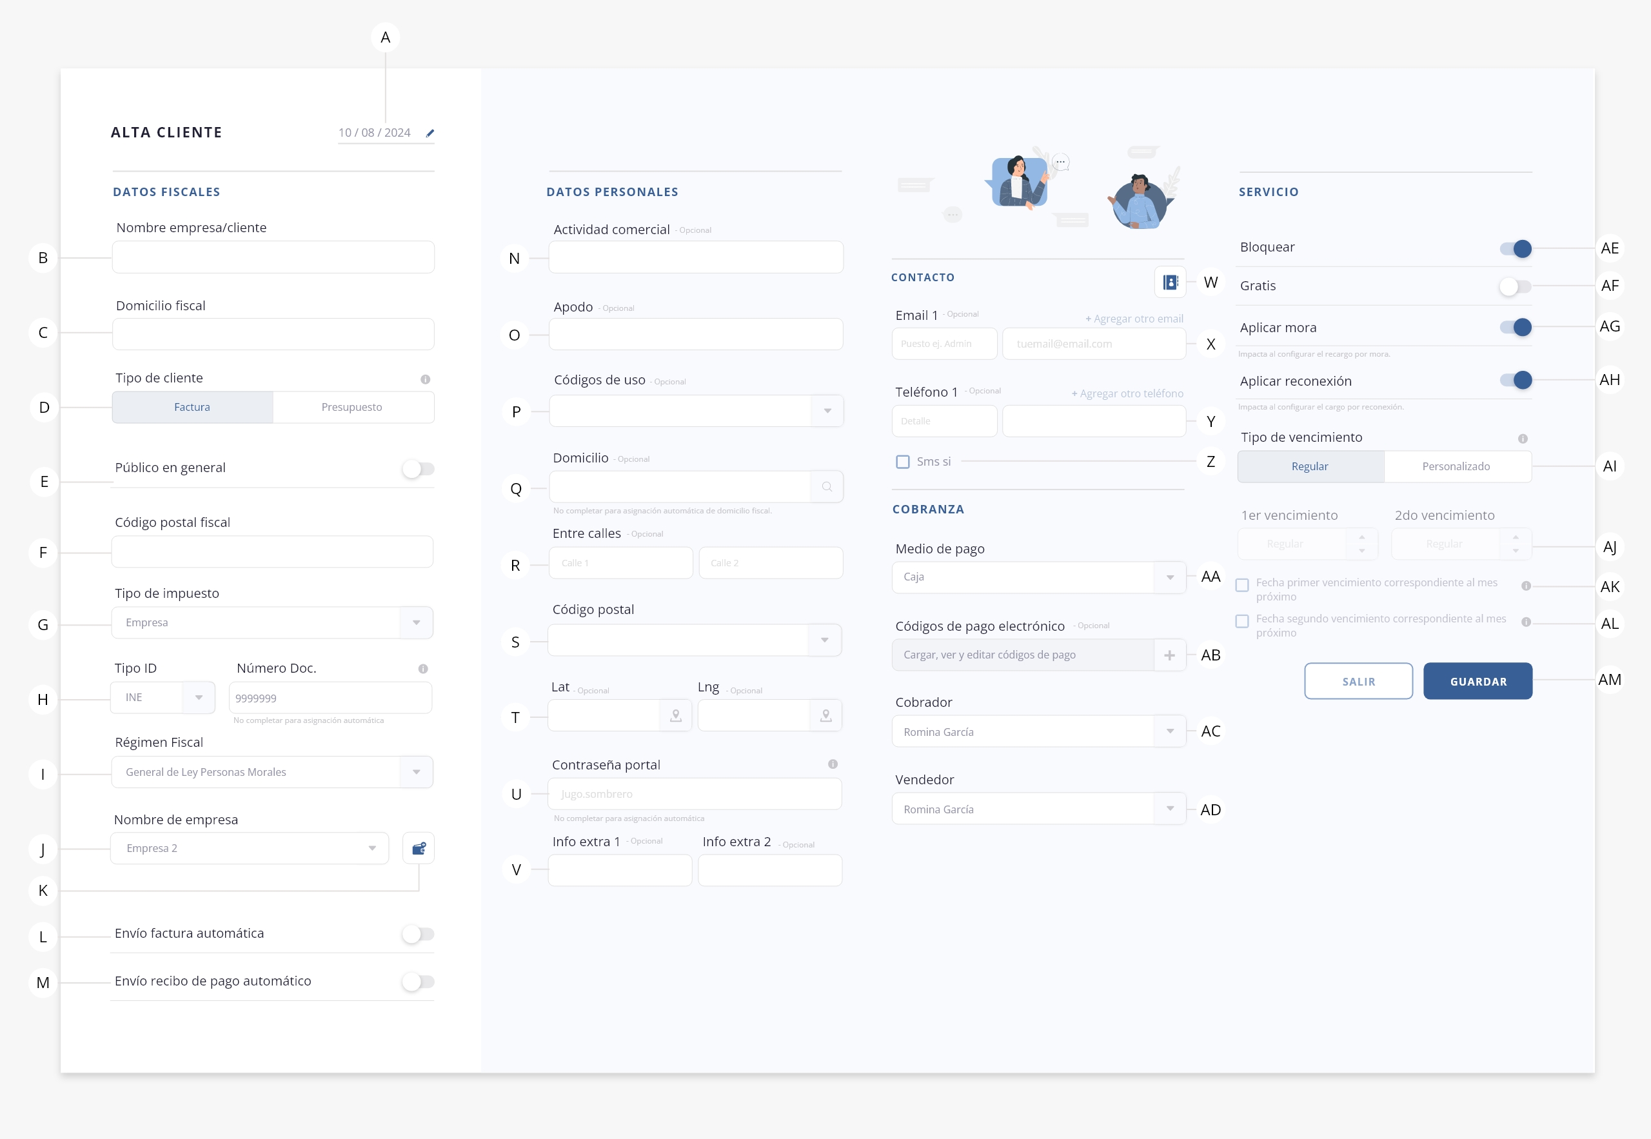Click the Lng map pin icon

click(x=825, y=715)
